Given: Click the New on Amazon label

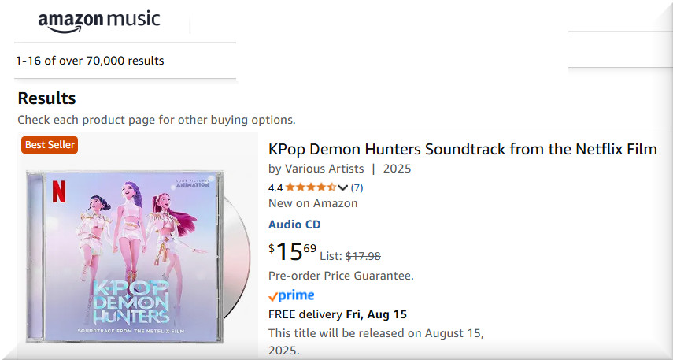Looking at the screenshot, I should [x=313, y=203].
